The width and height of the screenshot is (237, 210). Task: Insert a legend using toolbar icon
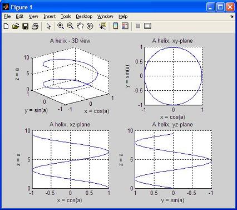click(125, 26)
